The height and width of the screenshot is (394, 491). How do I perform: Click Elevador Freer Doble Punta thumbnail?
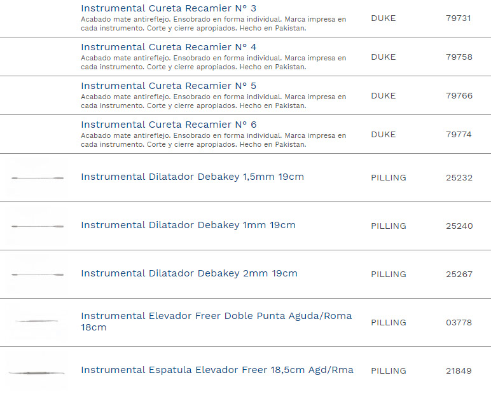click(x=38, y=322)
